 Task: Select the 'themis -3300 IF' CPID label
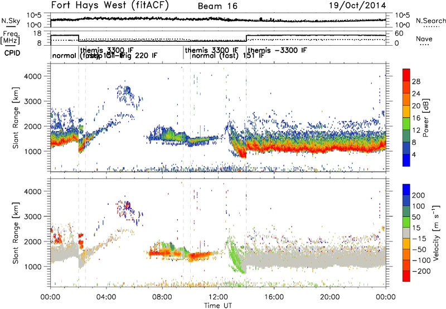[x=277, y=51]
